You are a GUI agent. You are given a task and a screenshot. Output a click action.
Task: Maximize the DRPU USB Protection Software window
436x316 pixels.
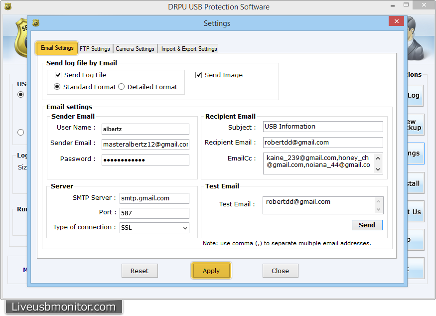point(406,4)
